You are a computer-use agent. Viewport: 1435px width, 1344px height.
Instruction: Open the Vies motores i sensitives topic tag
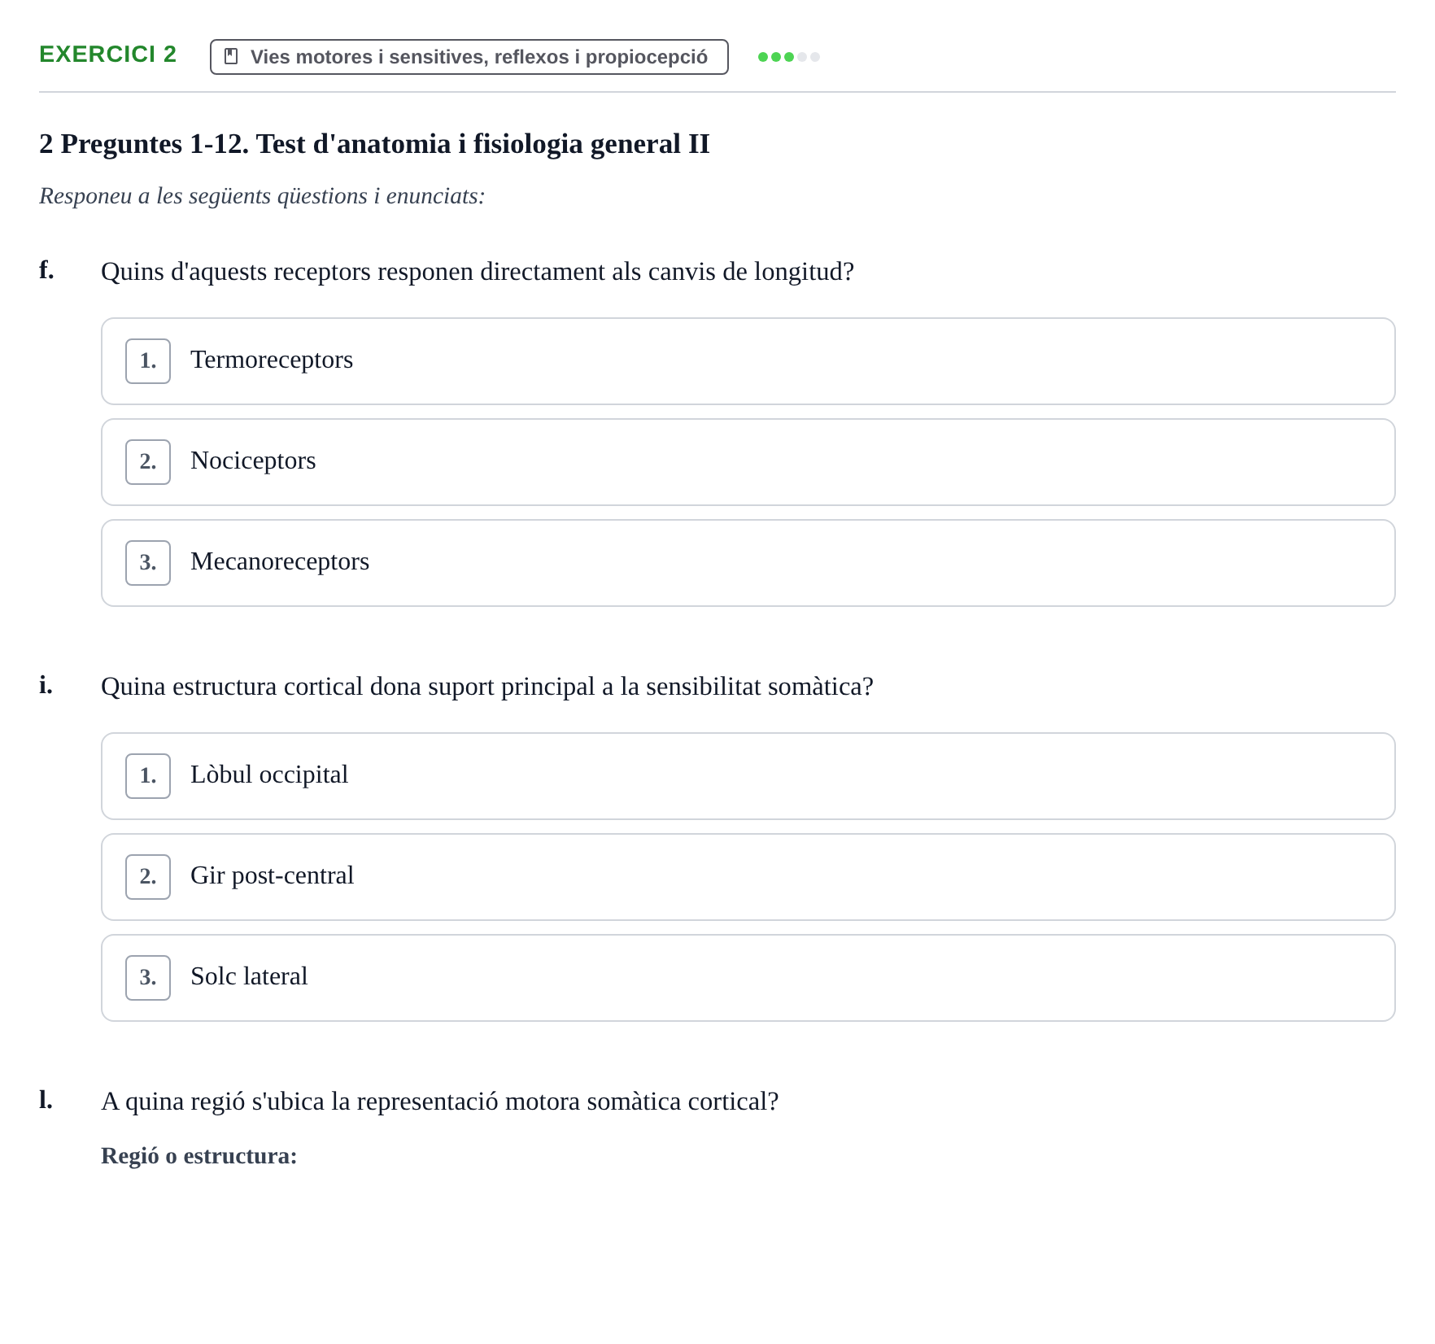coord(469,57)
